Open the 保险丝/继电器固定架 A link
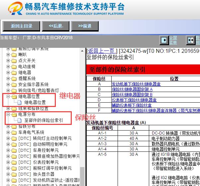The width and height of the screenshot is (200, 186). click(132, 89)
